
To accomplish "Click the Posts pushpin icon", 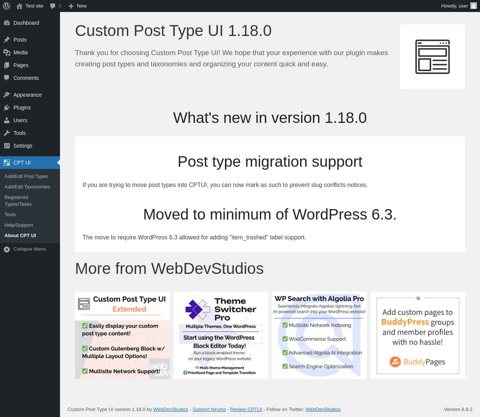I will 7,40.
